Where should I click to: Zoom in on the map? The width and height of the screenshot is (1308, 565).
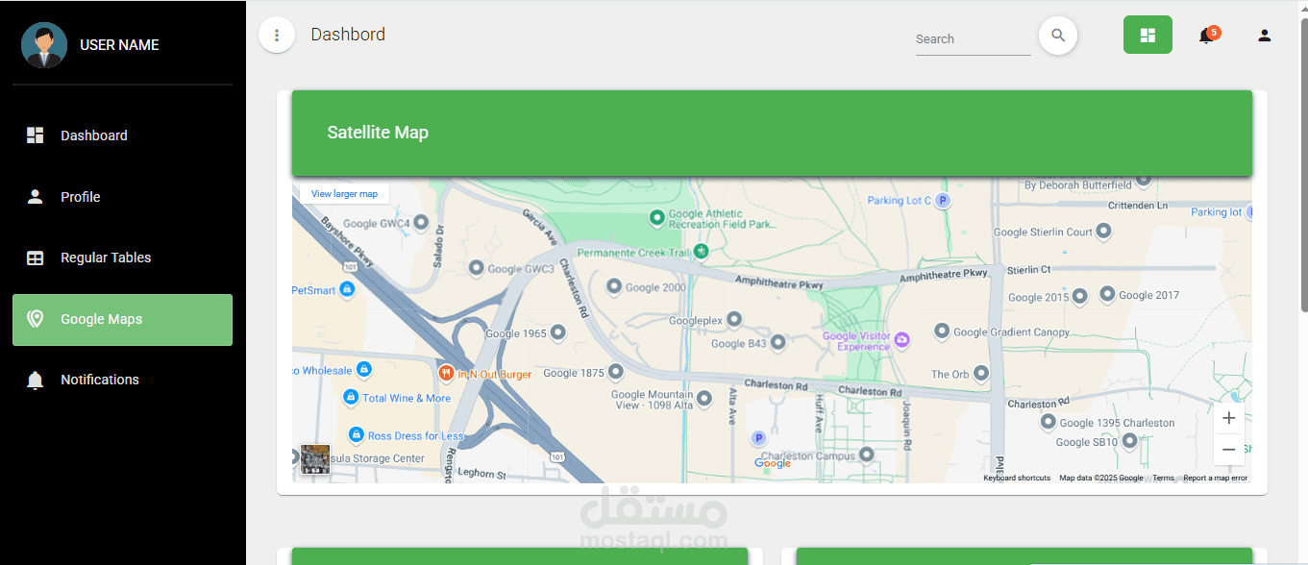pyautogui.click(x=1228, y=418)
